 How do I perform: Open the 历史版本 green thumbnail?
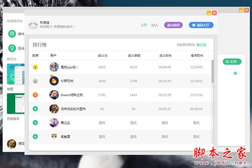[15, 104]
